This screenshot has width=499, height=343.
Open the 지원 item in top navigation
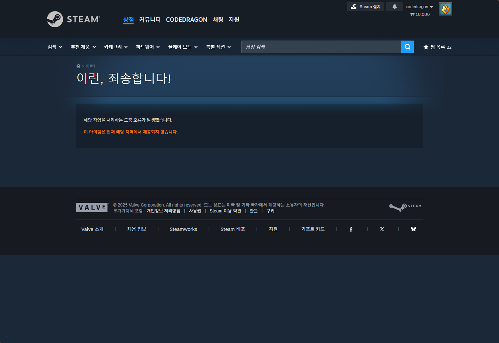234,20
